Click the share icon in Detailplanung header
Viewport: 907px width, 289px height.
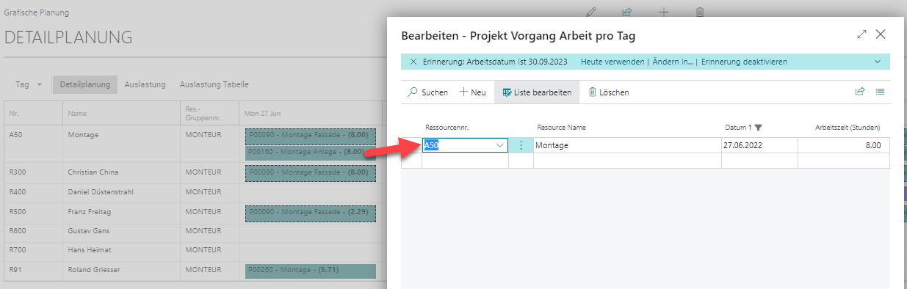(627, 12)
